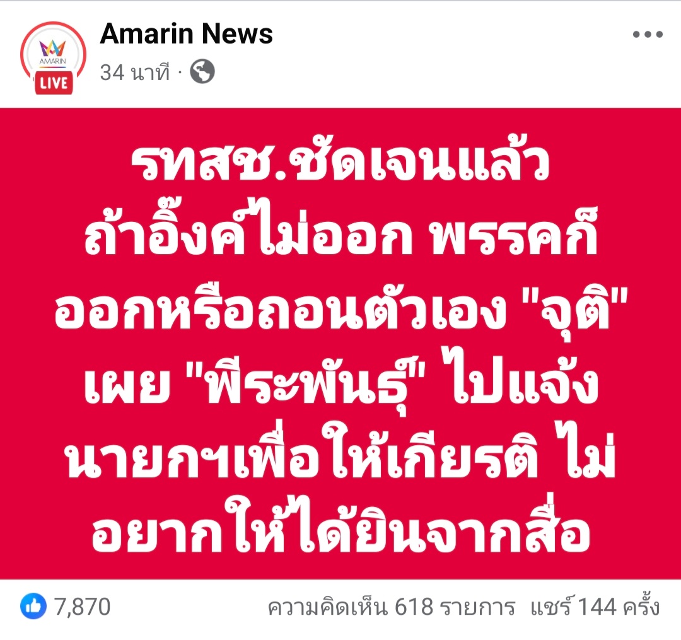Click the blue thumbs-up reaction icon

point(33,606)
